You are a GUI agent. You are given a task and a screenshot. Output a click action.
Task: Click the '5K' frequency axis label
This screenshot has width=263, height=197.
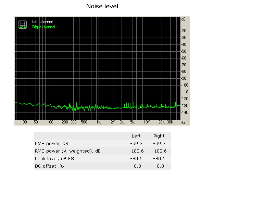tap(132, 122)
